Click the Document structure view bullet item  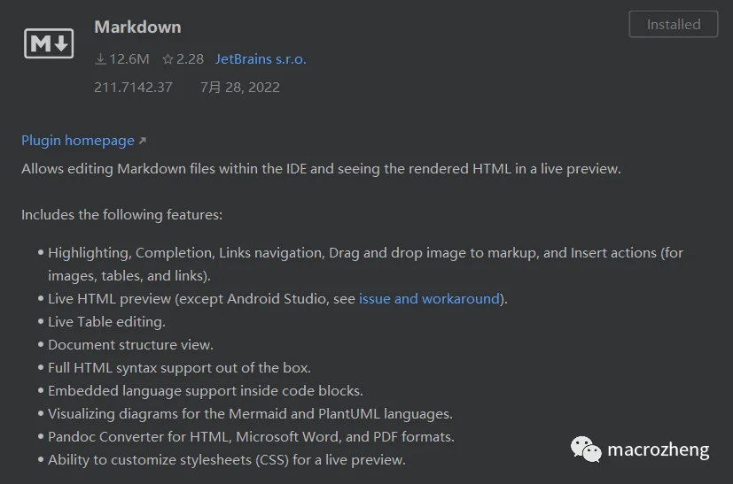[130, 345]
